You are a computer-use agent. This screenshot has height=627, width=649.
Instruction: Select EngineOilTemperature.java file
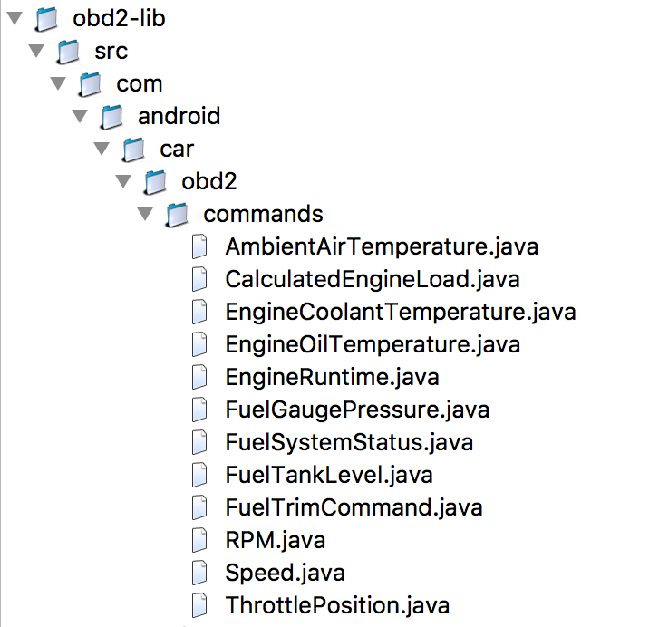(x=373, y=344)
